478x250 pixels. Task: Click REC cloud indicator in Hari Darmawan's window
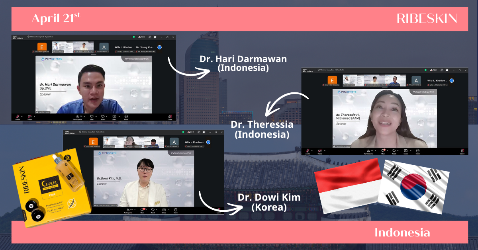click(x=141, y=37)
